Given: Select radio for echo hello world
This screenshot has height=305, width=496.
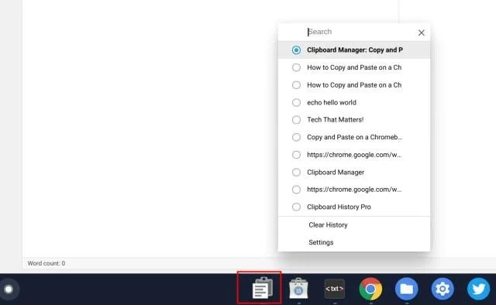Looking at the screenshot, I should coord(296,102).
